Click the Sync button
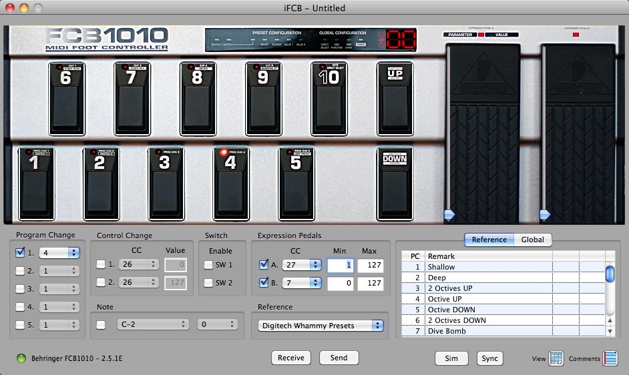The width and height of the screenshot is (629, 375). pos(490,358)
